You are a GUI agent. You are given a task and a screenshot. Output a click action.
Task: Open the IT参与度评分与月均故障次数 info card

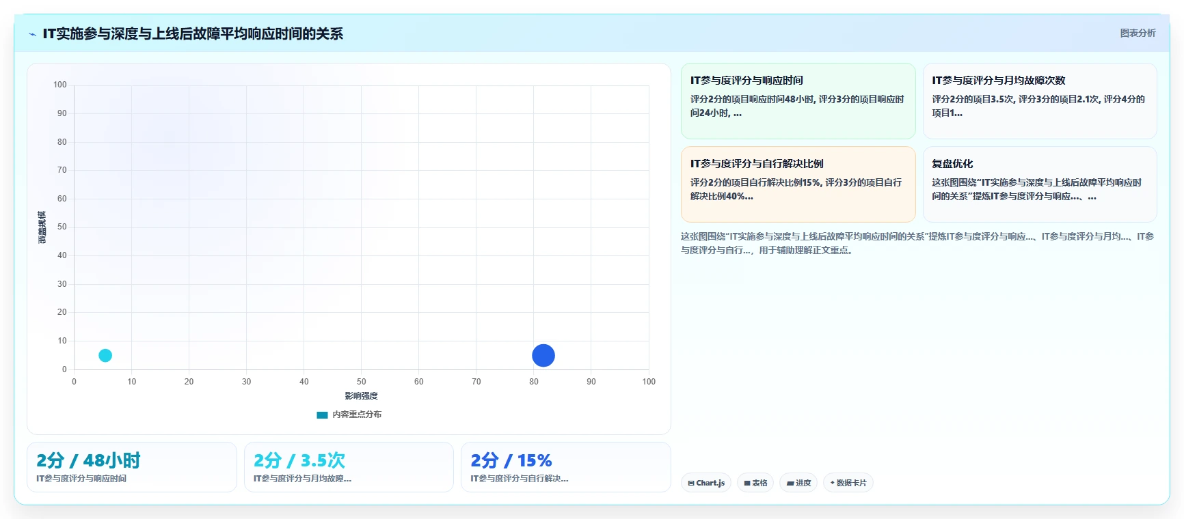[x=1040, y=101]
